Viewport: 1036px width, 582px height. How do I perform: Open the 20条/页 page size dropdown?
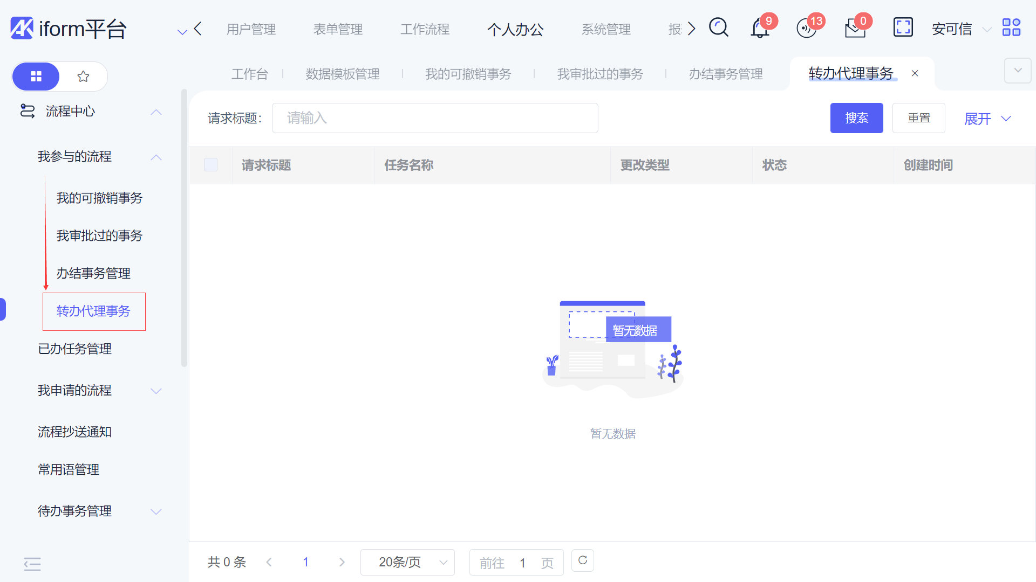point(407,562)
